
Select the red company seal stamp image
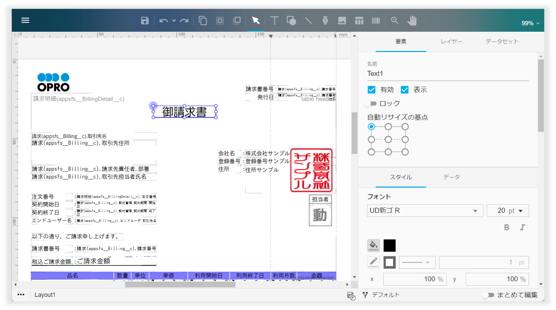(312, 171)
